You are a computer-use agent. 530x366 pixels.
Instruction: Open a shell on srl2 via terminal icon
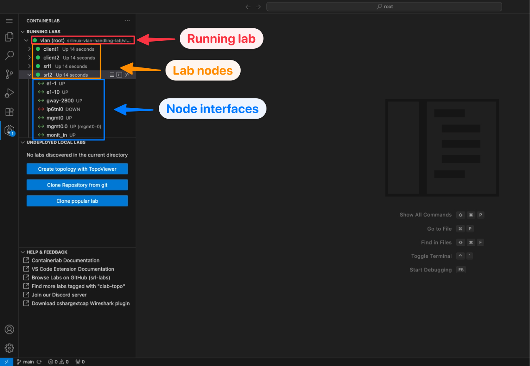click(x=120, y=75)
